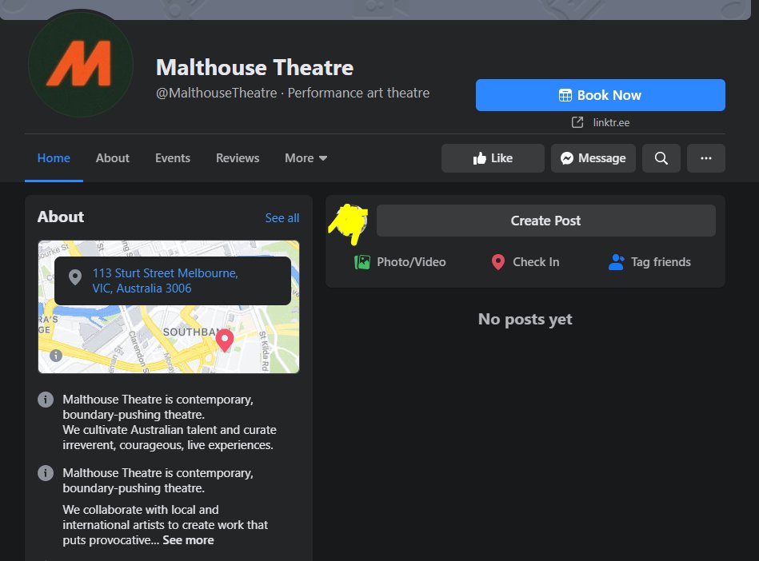Image resolution: width=759 pixels, height=561 pixels.
Task: Open the More tab dropdown
Action: pyautogui.click(x=306, y=158)
